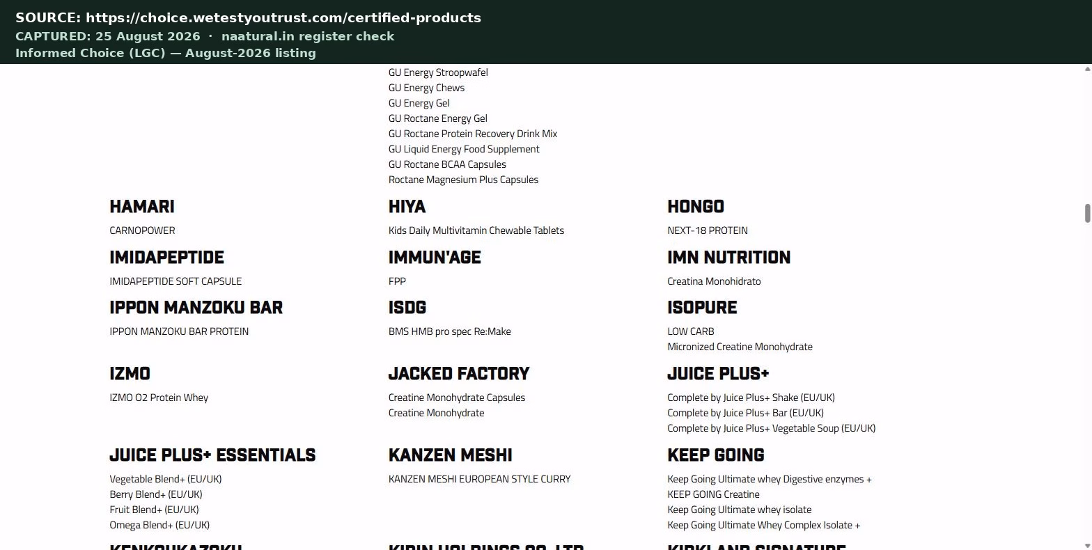Select the IMN NUTRITION heading
This screenshot has width=1092, height=550.
pyautogui.click(x=728, y=258)
